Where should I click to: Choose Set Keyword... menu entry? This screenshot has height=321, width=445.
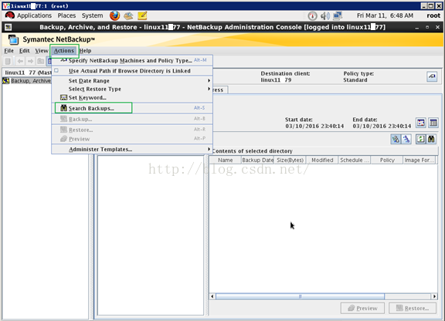coord(132,97)
